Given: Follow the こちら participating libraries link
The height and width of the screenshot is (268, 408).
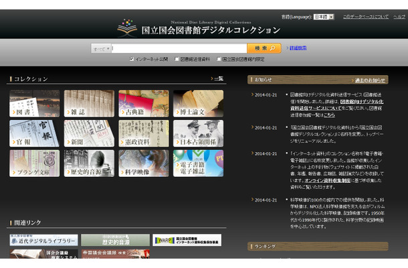Looking at the screenshot, I should coord(329,115).
